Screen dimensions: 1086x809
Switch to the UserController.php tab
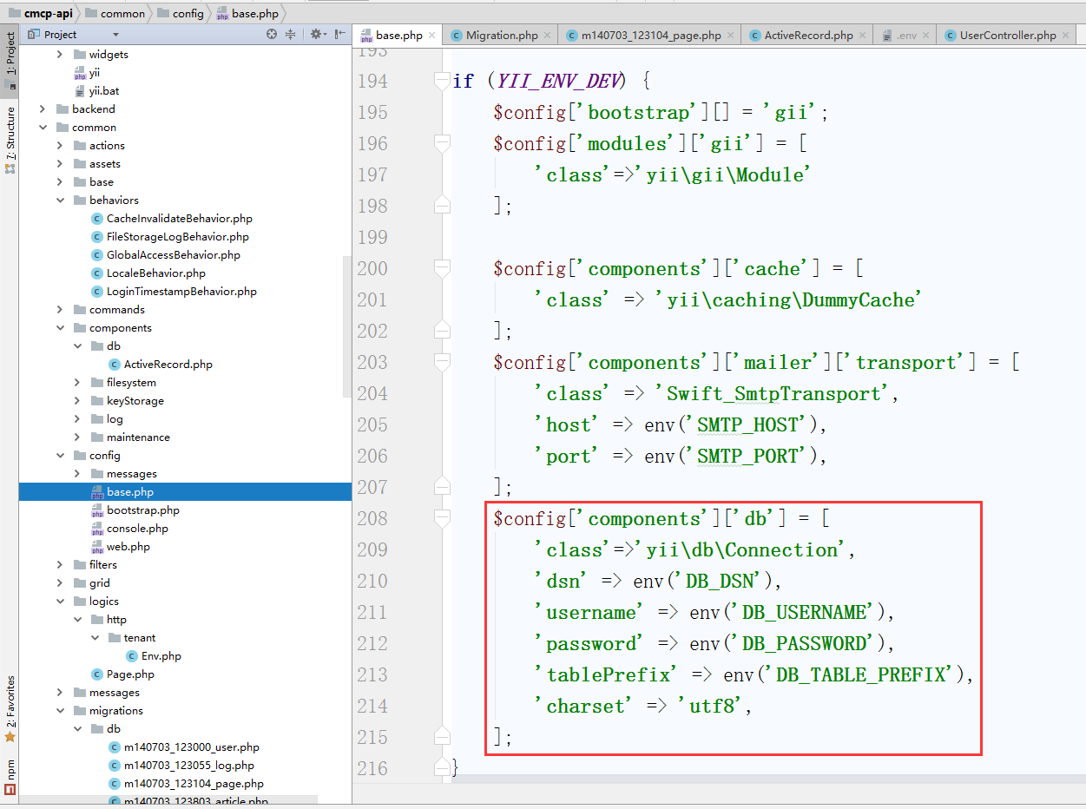pos(1007,36)
